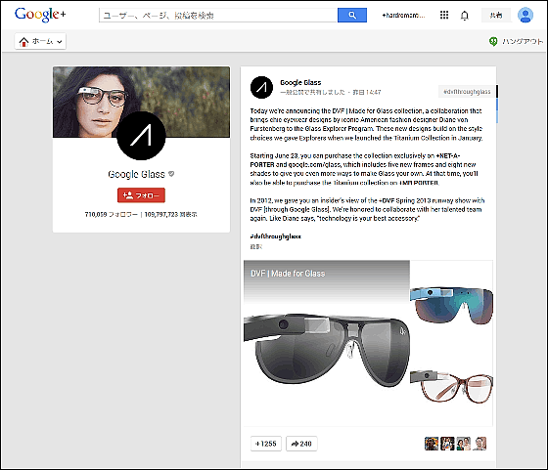Open the Google apps grid icon
The width and height of the screenshot is (548, 470).
point(444,15)
